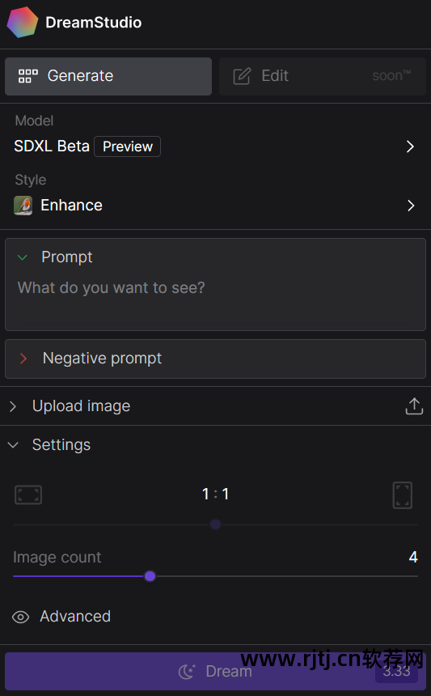The height and width of the screenshot is (696, 431).
Task: Click the Dream button
Action: pyautogui.click(x=215, y=671)
